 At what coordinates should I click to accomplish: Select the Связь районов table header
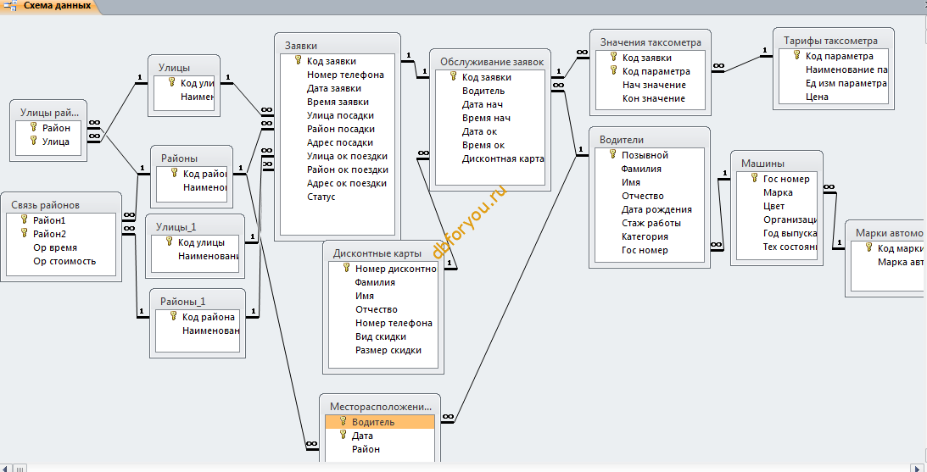coord(61,205)
